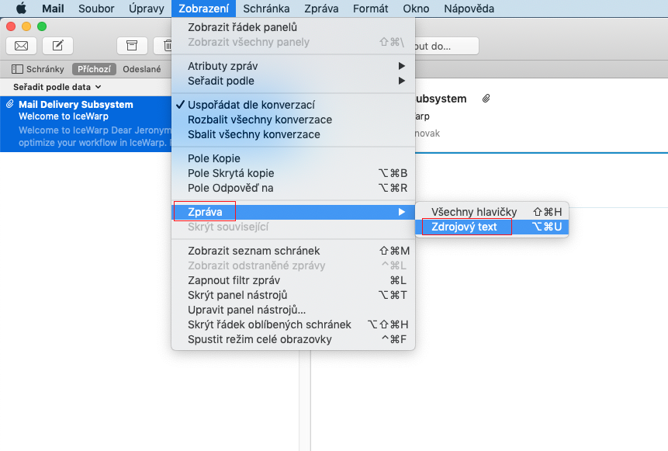Choose Všechny hlavičky from submenu
The width and height of the screenshot is (668, 451).
473,212
